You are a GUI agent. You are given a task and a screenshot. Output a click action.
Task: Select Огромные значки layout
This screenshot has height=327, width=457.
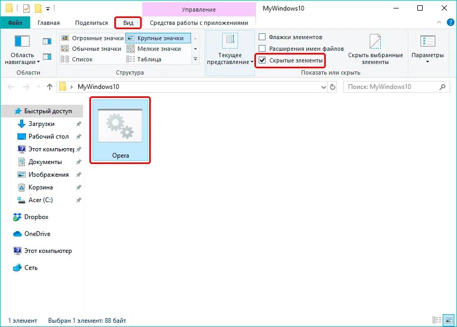[x=93, y=38]
